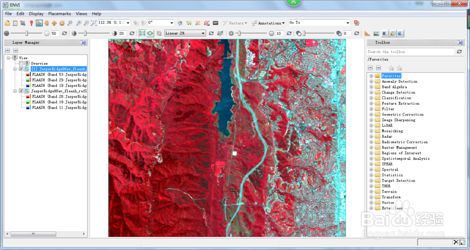The height and width of the screenshot is (250, 470).
Task: Uncheck the second JasperRidge98av_flaash_refl layer
Action: (21, 91)
